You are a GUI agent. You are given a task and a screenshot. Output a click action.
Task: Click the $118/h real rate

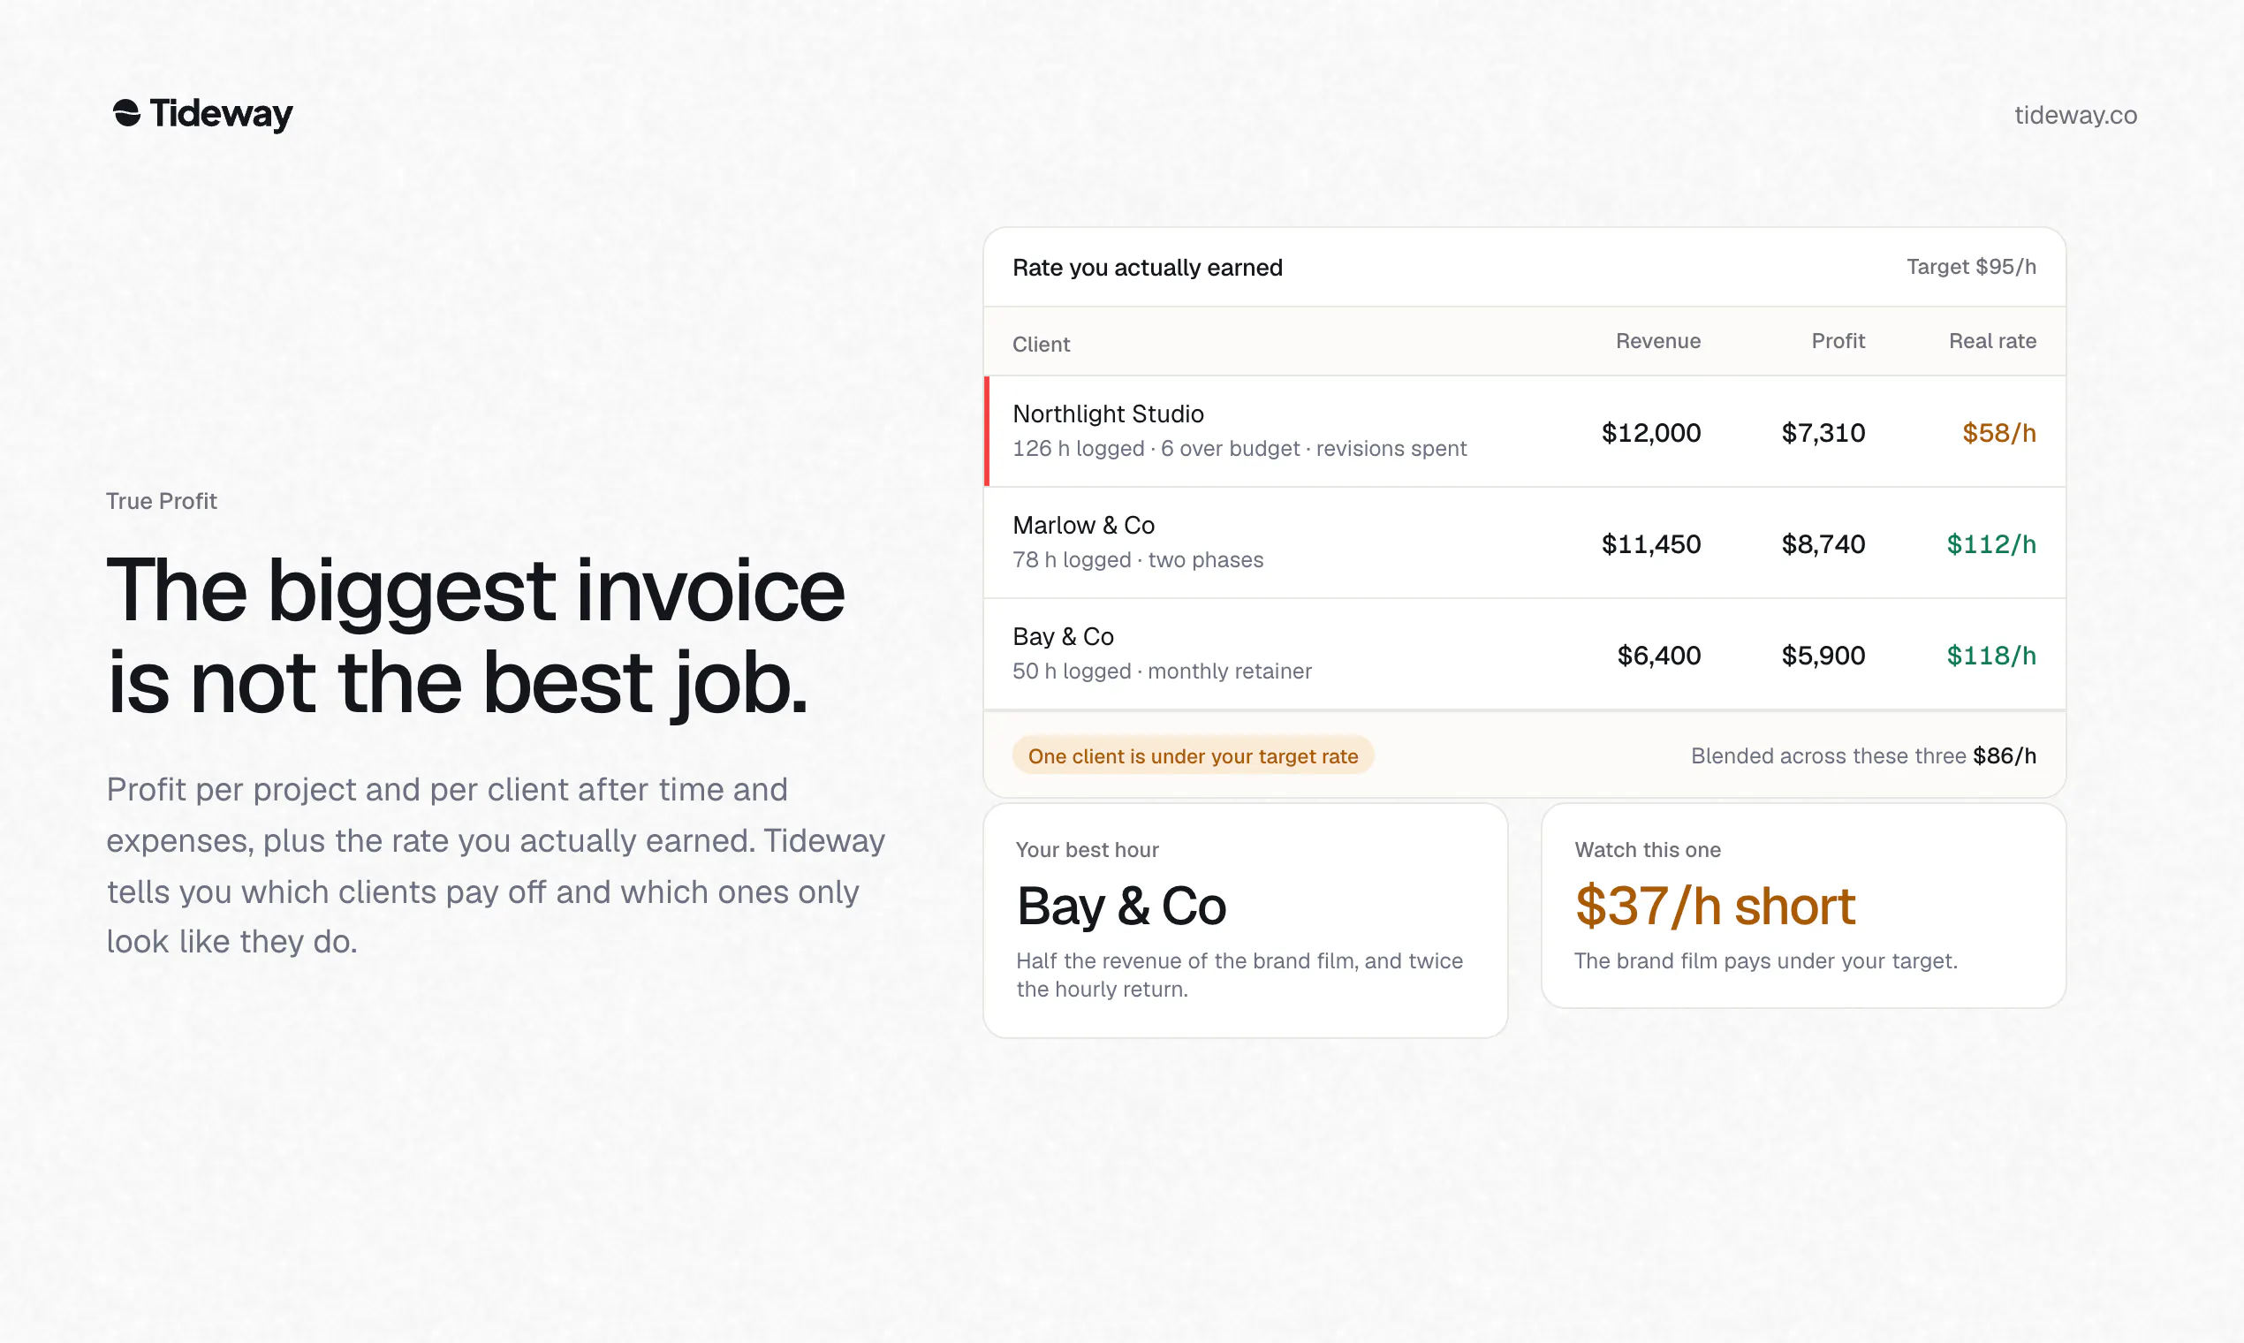(1990, 656)
